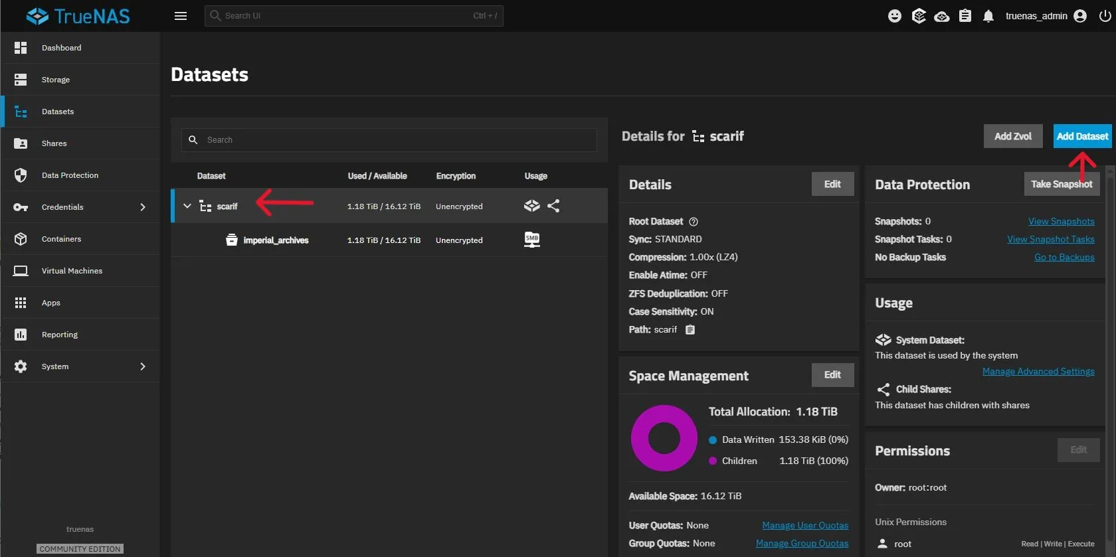Screen dimensions: 1116x557
Task: Open the View Snapshots link
Action: tap(1061, 221)
